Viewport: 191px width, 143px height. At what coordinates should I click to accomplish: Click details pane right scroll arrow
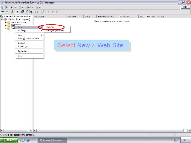pyautogui.click(x=189, y=130)
